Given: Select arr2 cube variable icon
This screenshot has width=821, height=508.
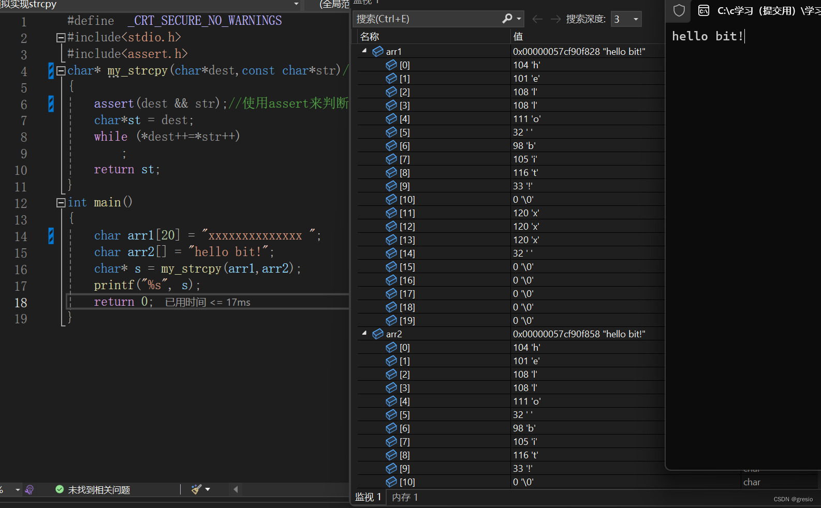Looking at the screenshot, I should point(378,334).
